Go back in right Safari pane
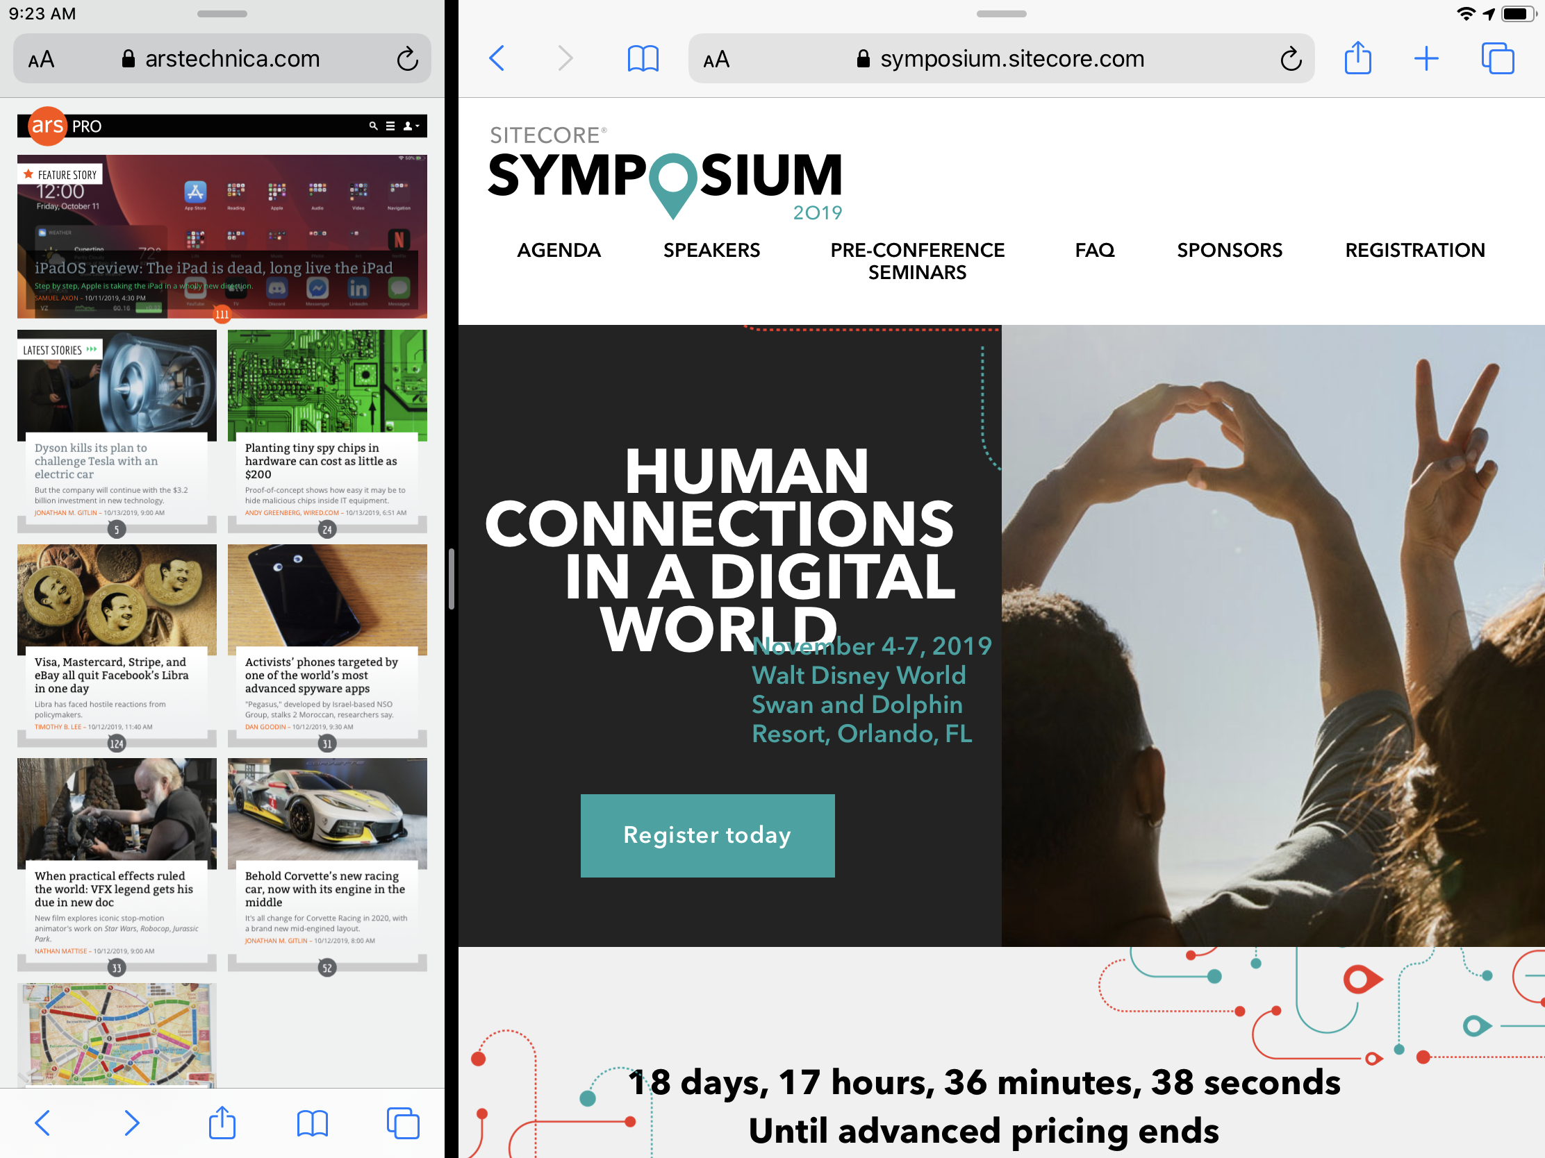1545x1158 pixels. pos(497,58)
